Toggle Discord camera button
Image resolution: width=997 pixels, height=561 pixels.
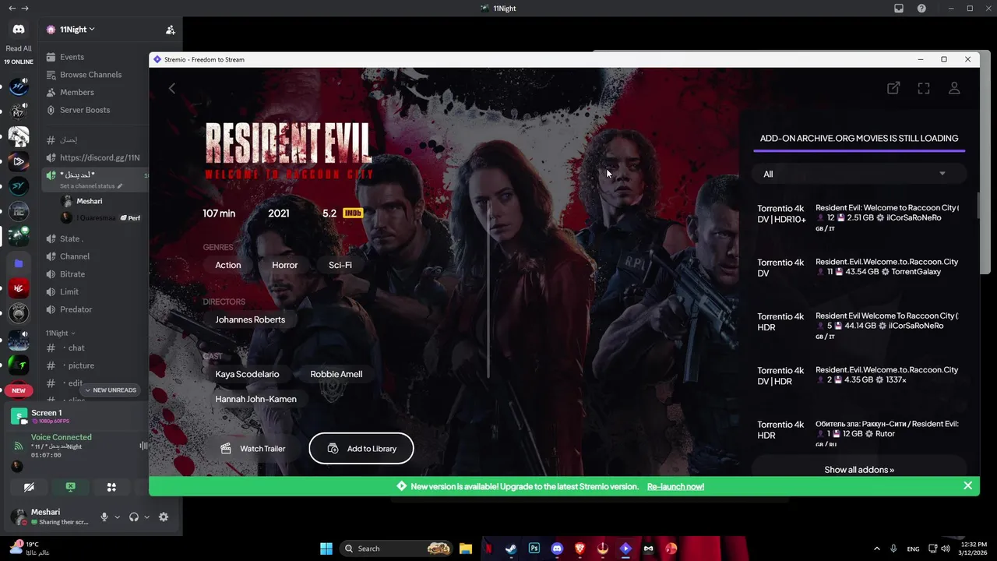pos(29,487)
